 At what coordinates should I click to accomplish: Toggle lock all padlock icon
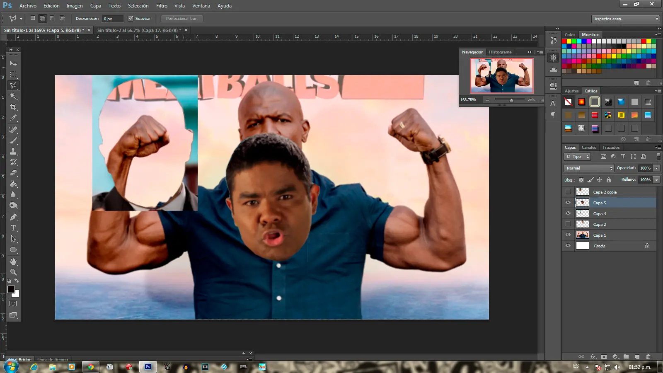coord(609,180)
